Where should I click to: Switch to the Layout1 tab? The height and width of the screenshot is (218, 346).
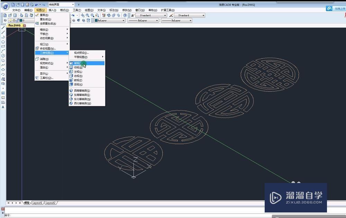click(37, 203)
